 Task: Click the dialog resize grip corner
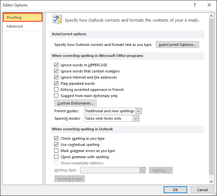[215, 194]
